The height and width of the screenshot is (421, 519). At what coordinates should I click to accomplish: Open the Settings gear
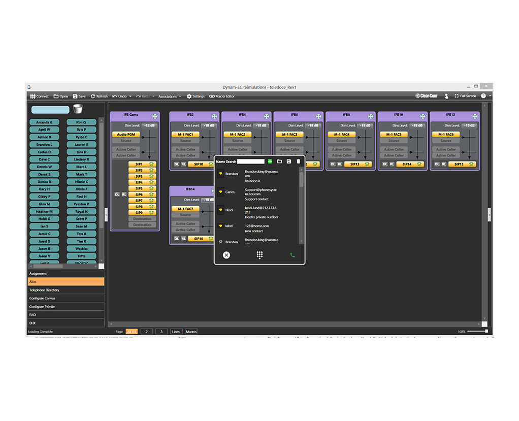tap(196, 96)
